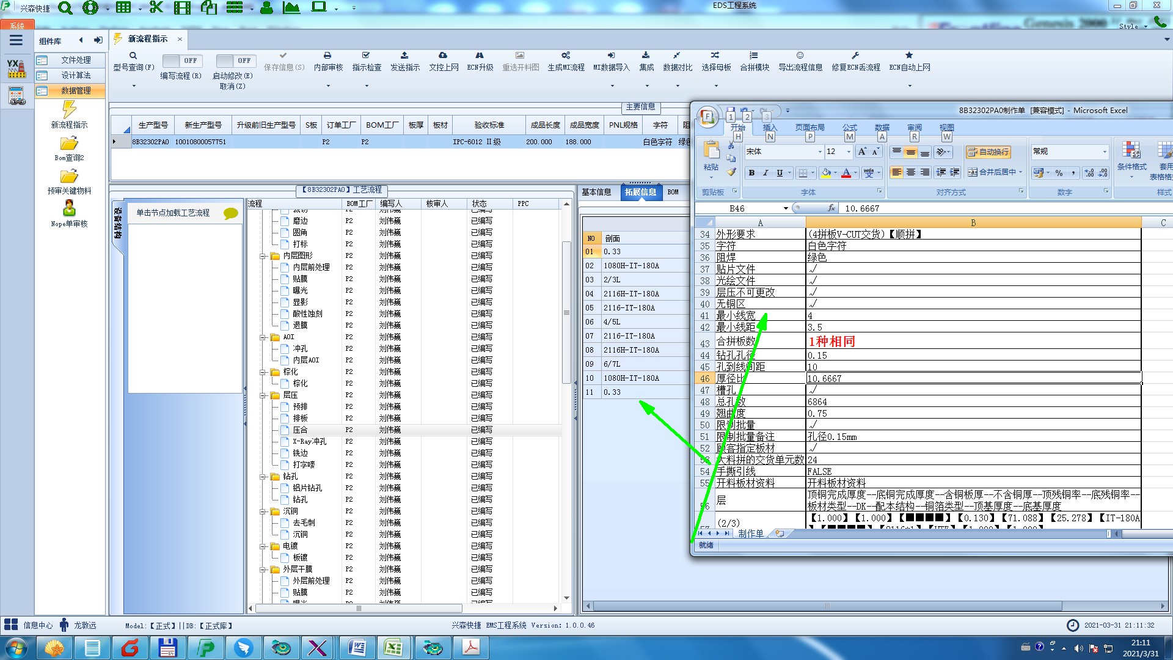Click the 型号查询 search icon
The width and height of the screenshot is (1173, 660).
pos(133,56)
